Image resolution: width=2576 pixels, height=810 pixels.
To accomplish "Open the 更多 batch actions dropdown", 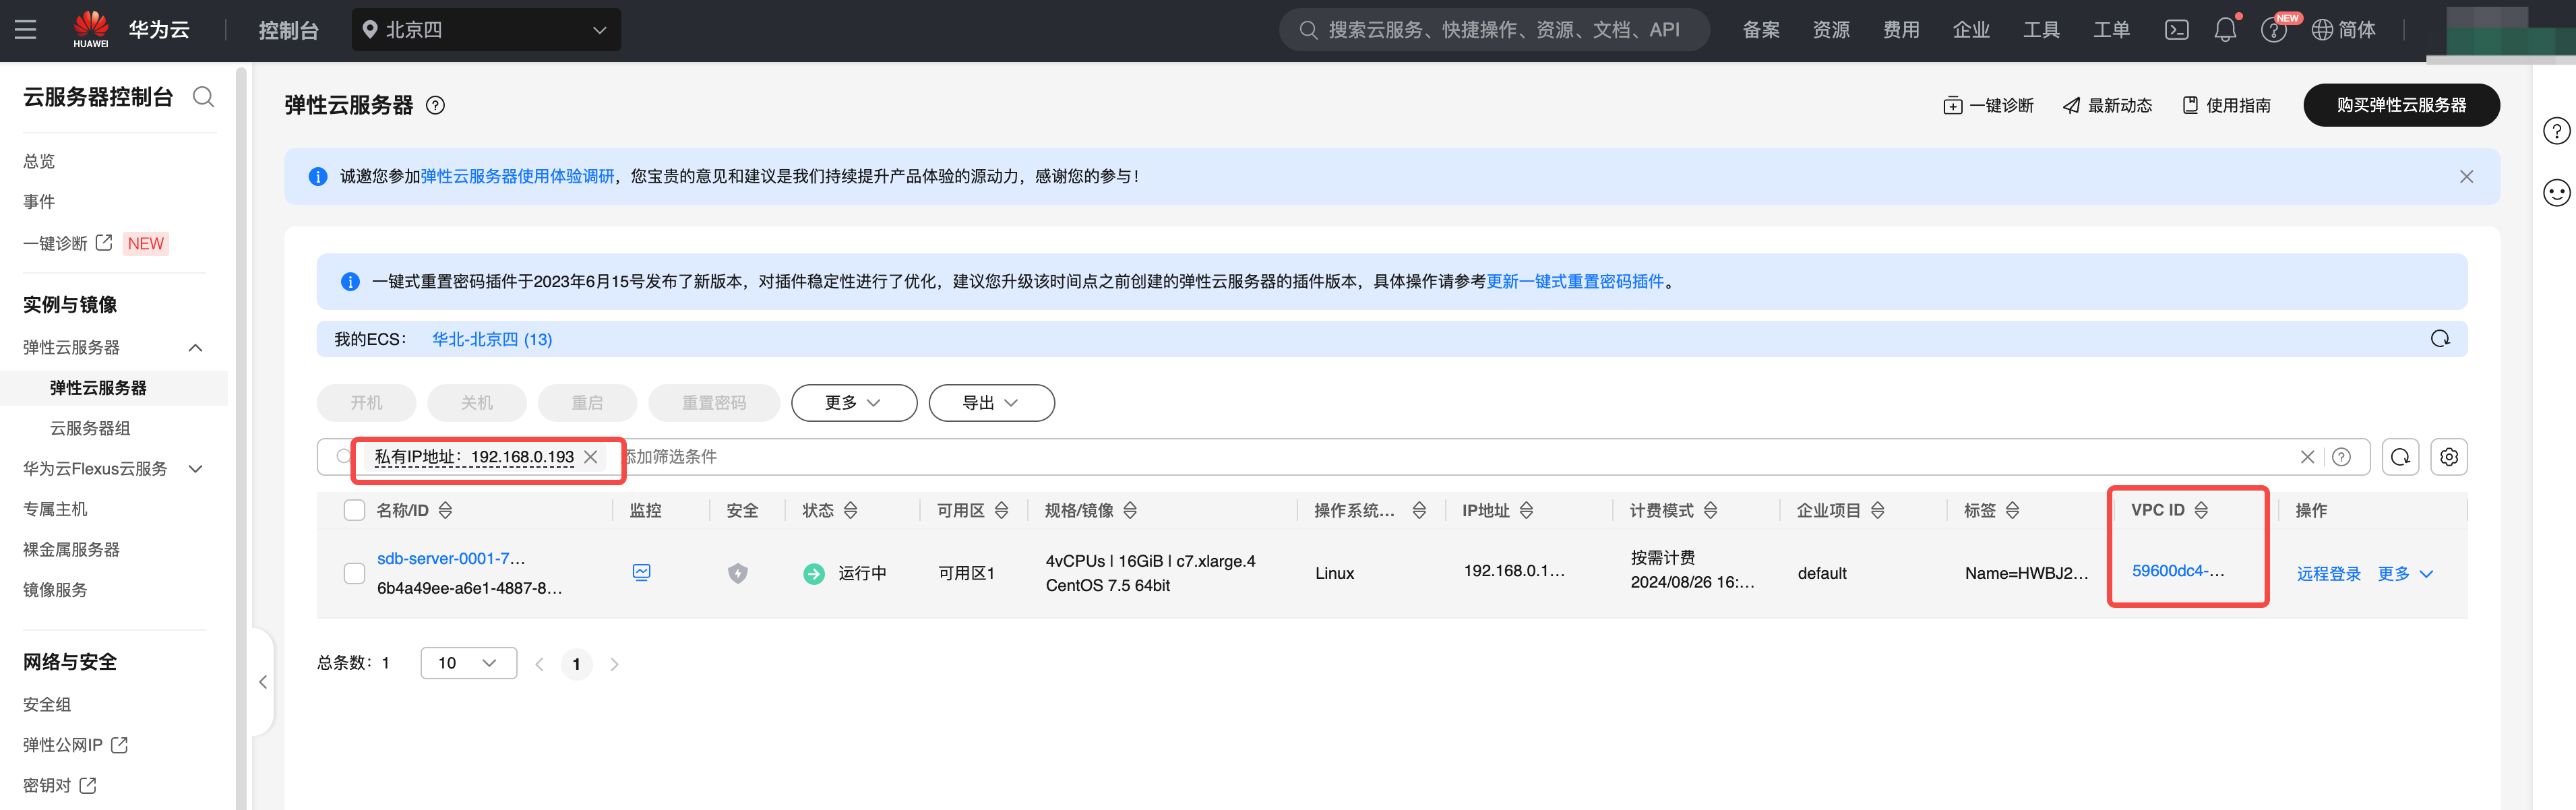I will (x=854, y=403).
